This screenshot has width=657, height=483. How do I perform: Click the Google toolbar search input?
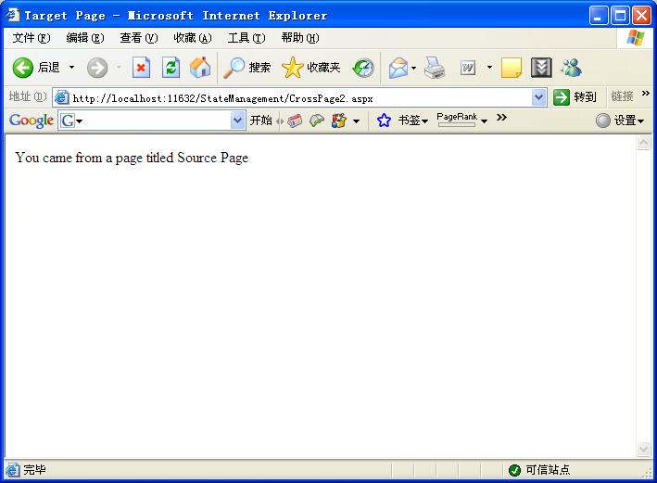coord(153,121)
